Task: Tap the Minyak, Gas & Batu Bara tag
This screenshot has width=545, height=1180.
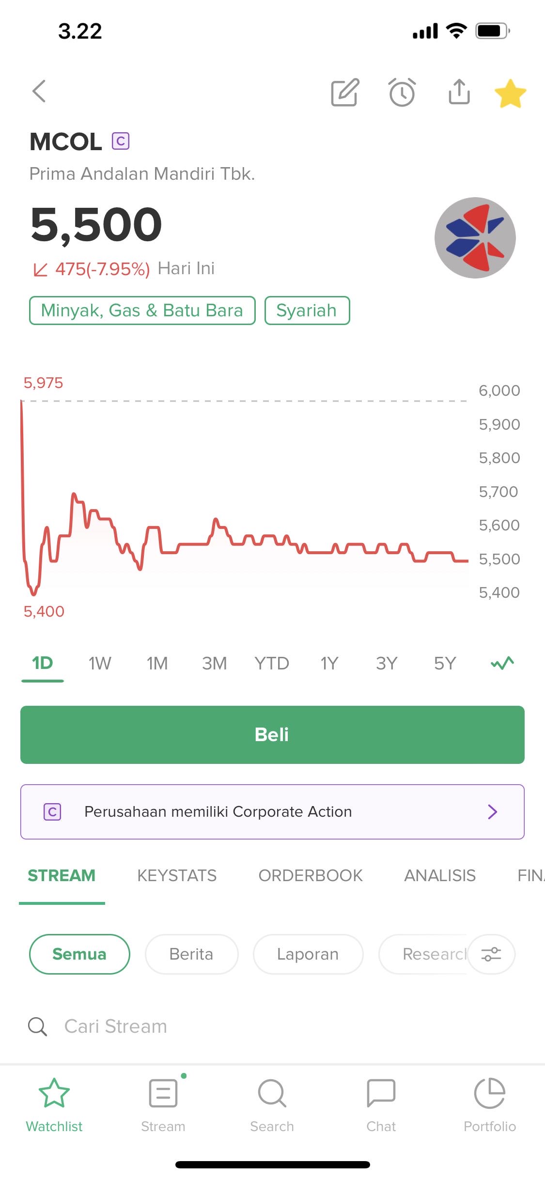Action: pyautogui.click(x=142, y=311)
